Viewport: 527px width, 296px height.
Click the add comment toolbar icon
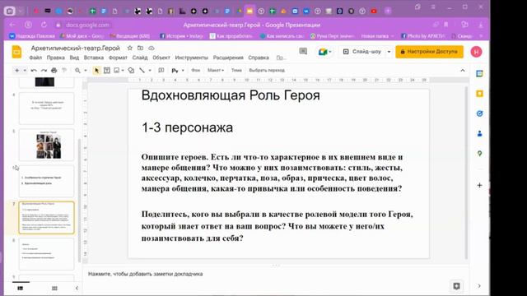(x=161, y=71)
